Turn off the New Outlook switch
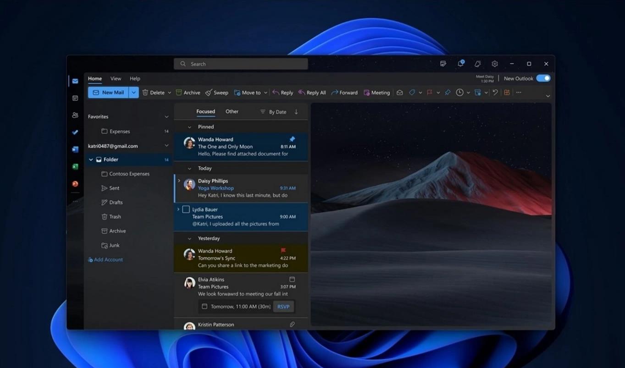Screen dimensions: 625x368 click(x=543, y=78)
